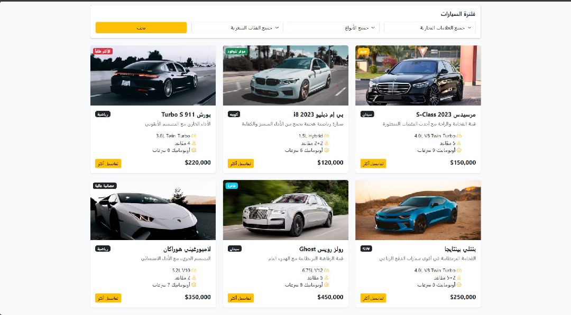This screenshot has height=315, width=571.
Task: Click engine icon beside 1.5L Hybrid
Action: coord(326,136)
